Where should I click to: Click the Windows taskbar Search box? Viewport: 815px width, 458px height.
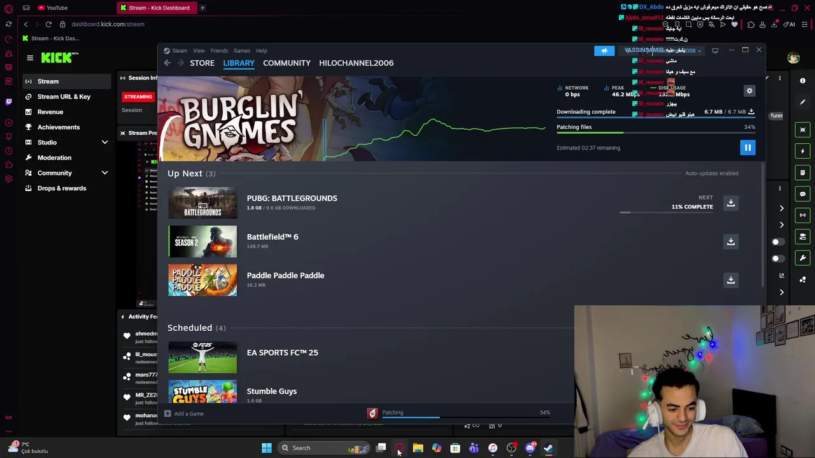point(323,448)
